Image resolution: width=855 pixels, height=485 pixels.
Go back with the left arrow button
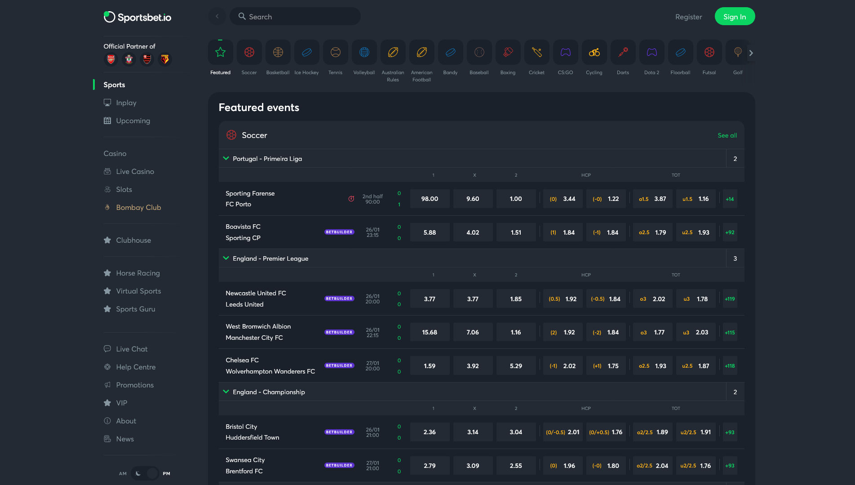click(x=217, y=16)
